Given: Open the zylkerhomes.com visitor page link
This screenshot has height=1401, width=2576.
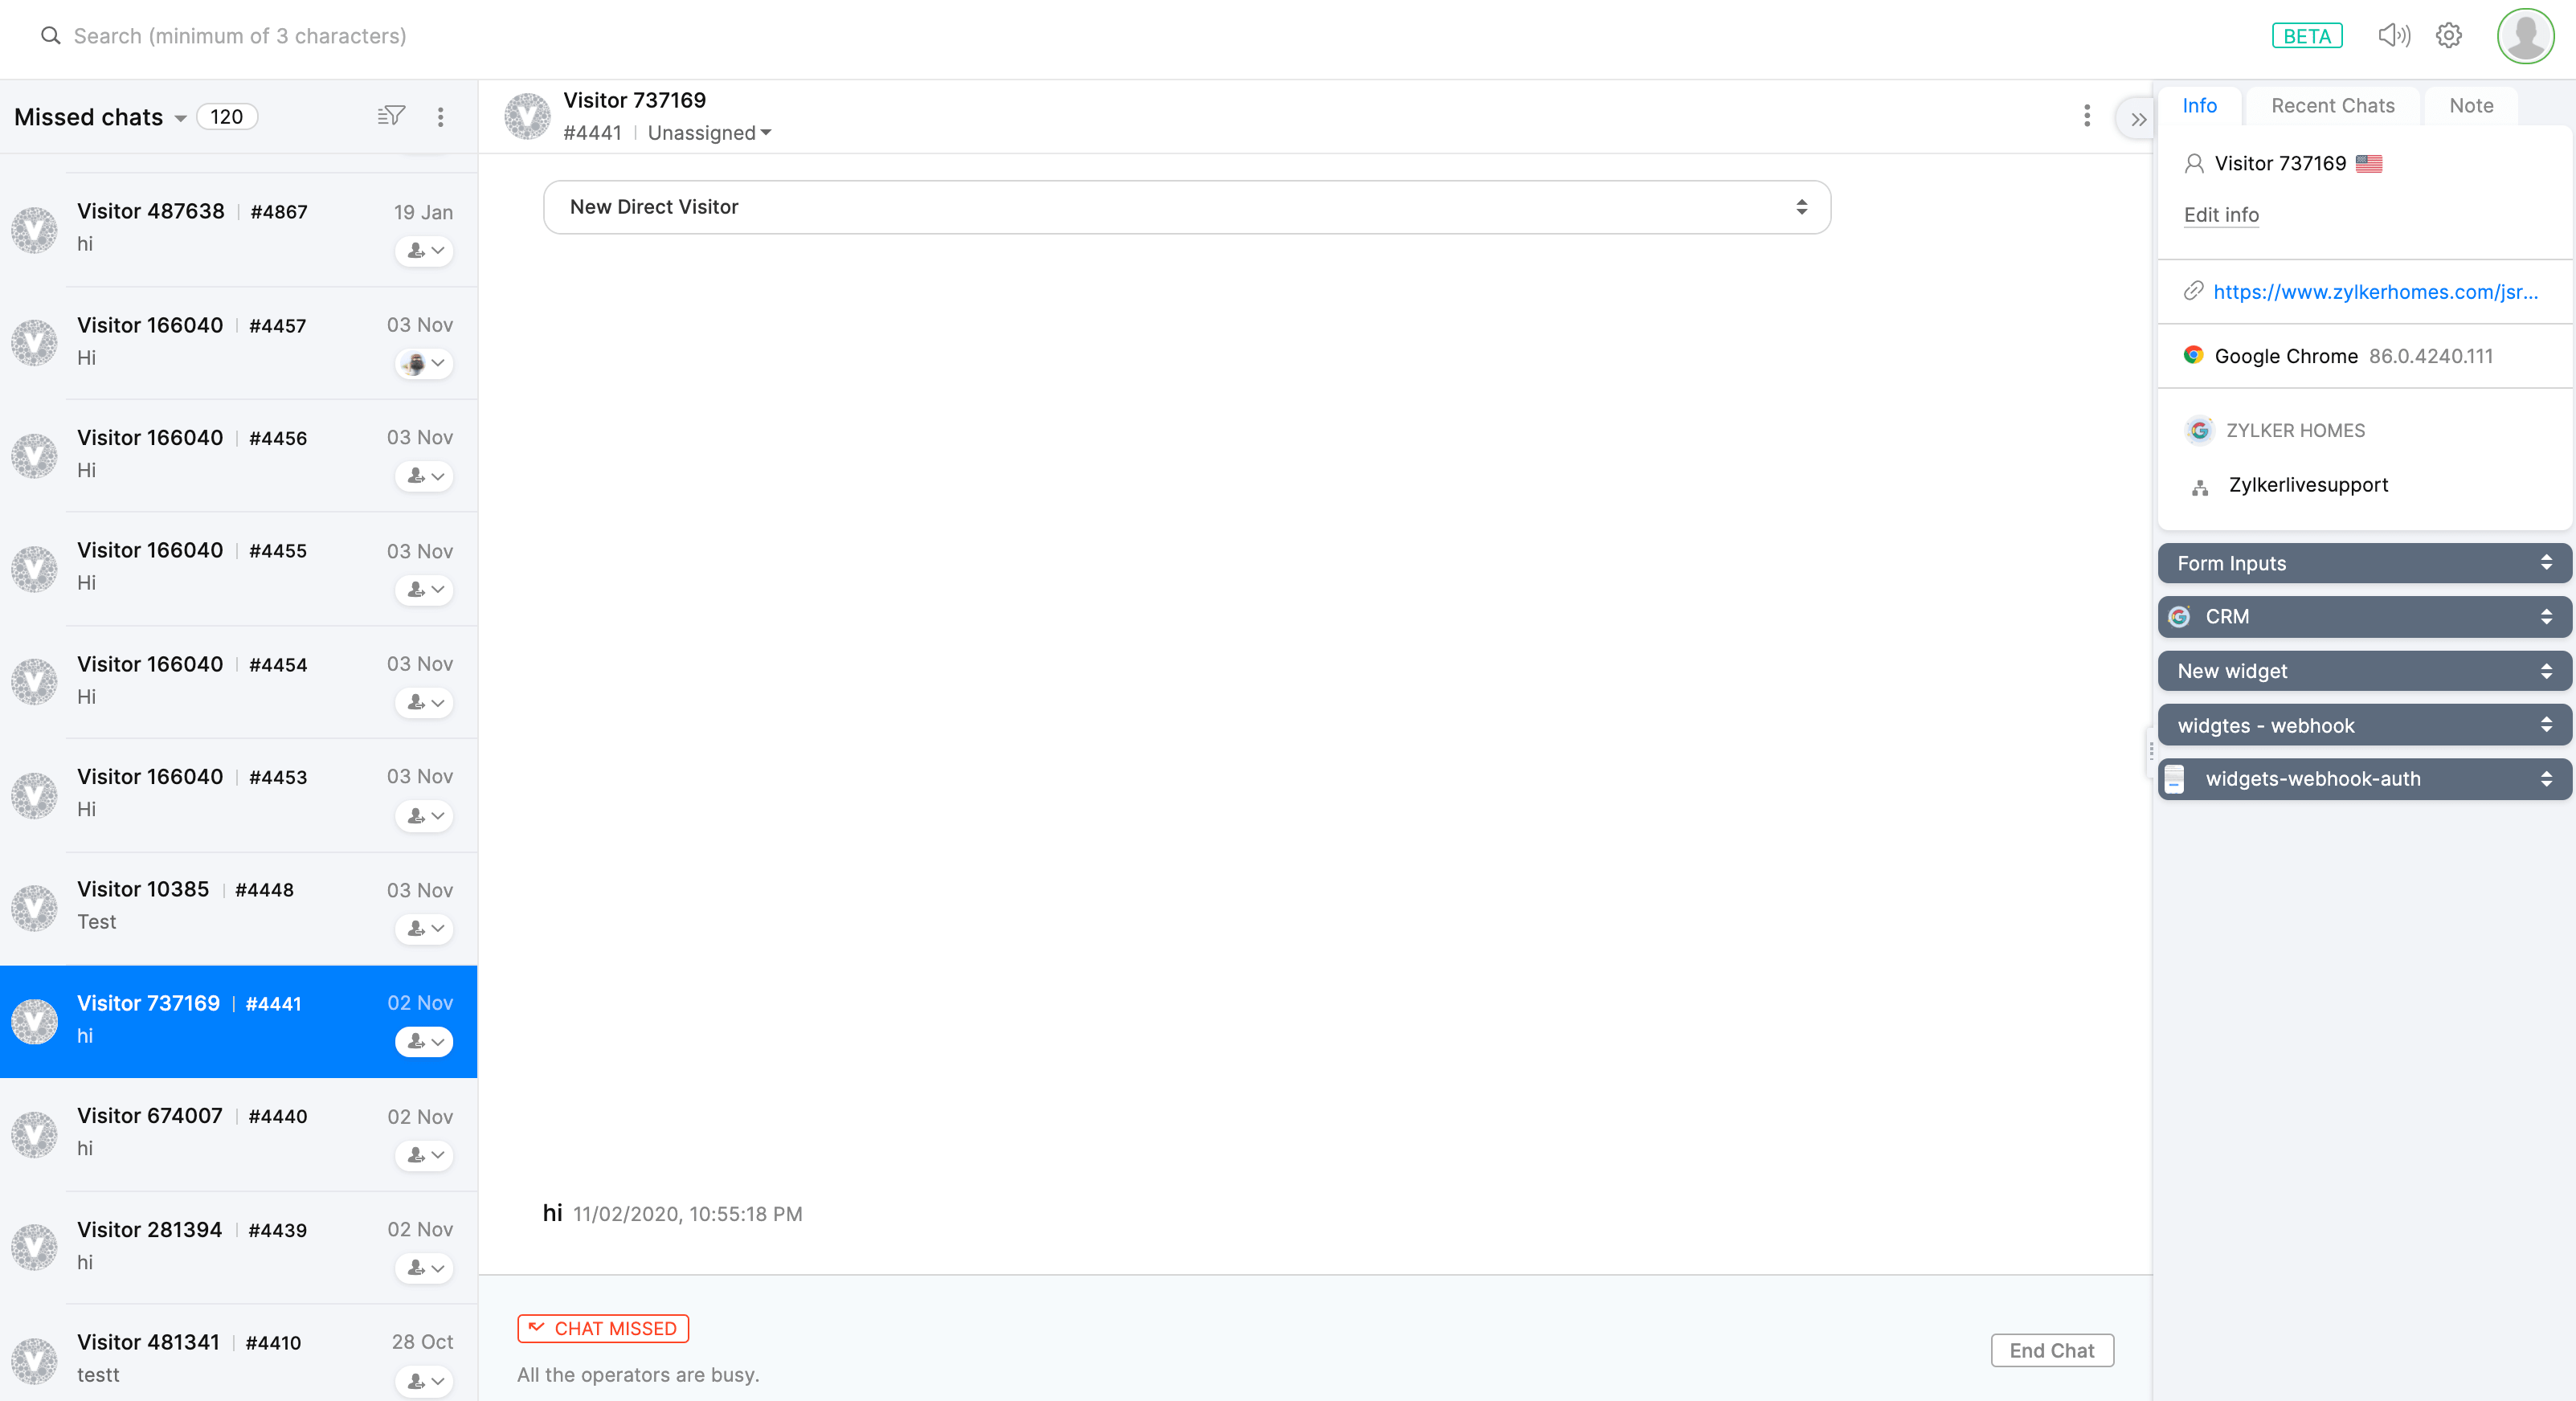Looking at the screenshot, I should coord(2375,292).
